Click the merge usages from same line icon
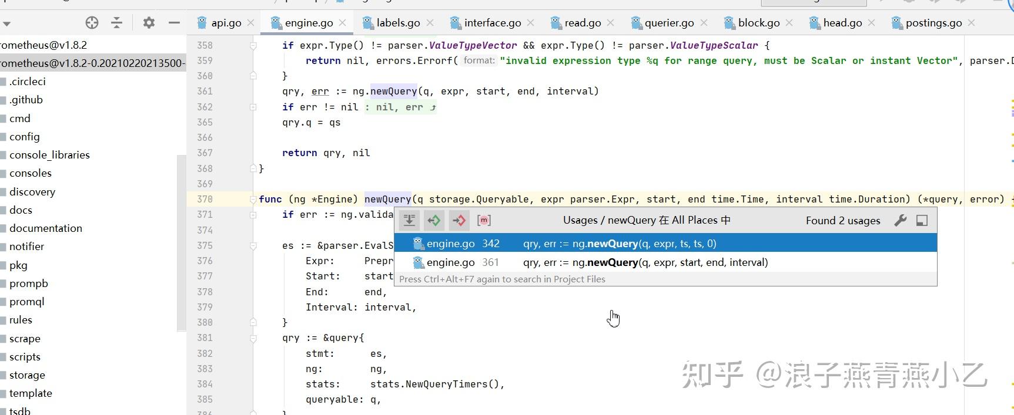Image resolution: width=1014 pixels, height=415 pixels. pos(410,220)
